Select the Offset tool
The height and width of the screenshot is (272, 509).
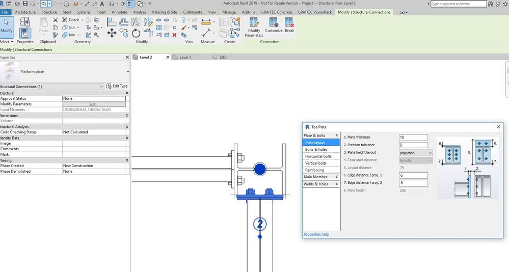coord(124,22)
